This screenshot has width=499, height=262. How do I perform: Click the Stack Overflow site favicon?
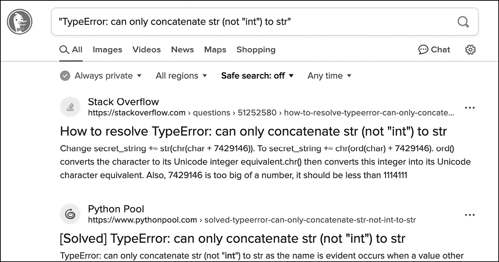pyautogui.click(x=70, y=107)
